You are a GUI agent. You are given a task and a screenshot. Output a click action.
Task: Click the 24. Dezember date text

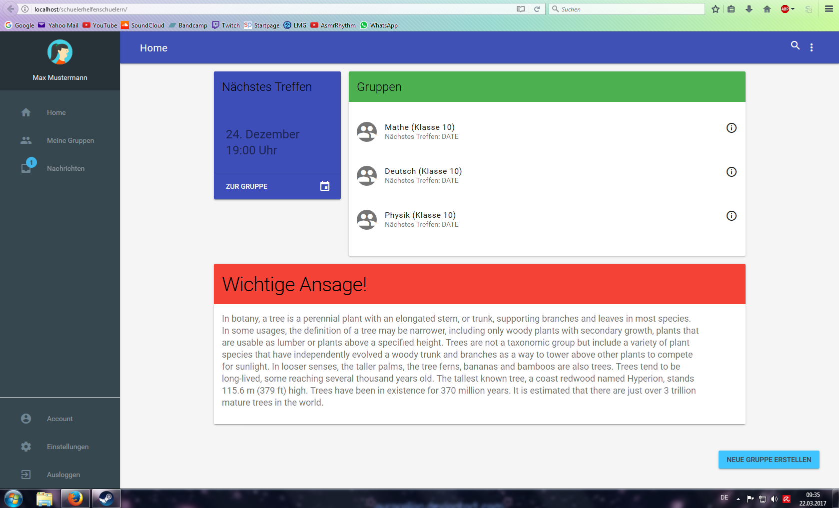pyautogui.click(x=262, y=134)
